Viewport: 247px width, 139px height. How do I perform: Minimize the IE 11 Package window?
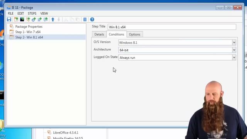pyautogui.click(x=220, y=8)
